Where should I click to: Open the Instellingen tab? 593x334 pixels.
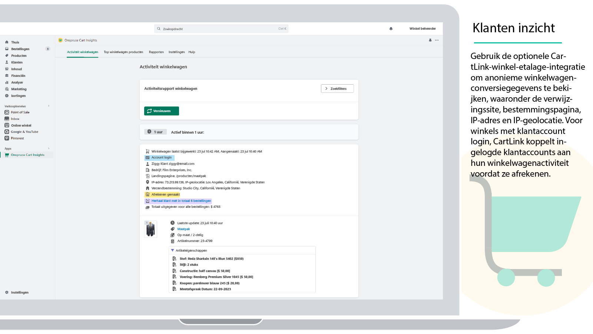click(176, 52)
